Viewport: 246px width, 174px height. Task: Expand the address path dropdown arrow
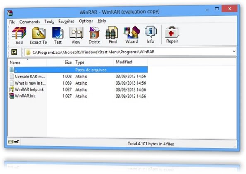click(x=234, y=51)
